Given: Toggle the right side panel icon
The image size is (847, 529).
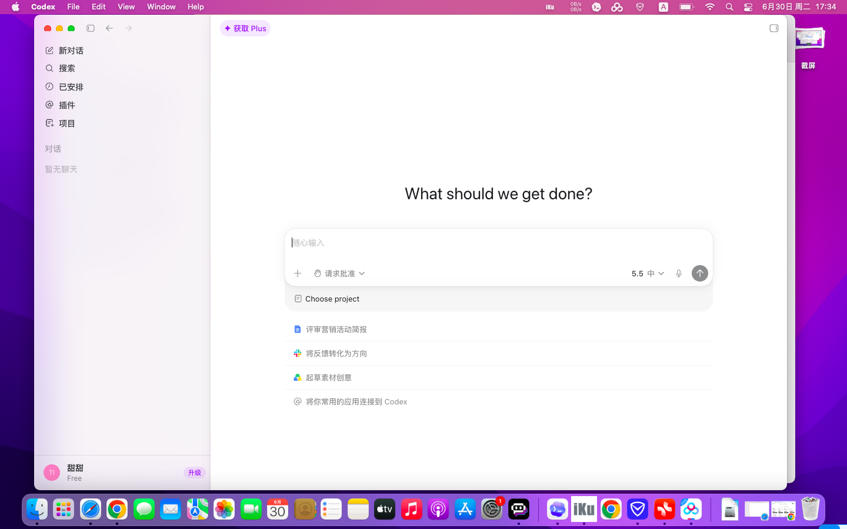Looking at the screenshot, I should [x=774, y=28].
